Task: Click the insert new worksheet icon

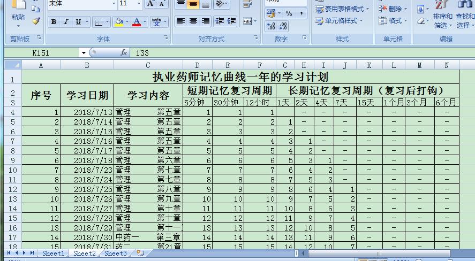Action: [140, 253]
